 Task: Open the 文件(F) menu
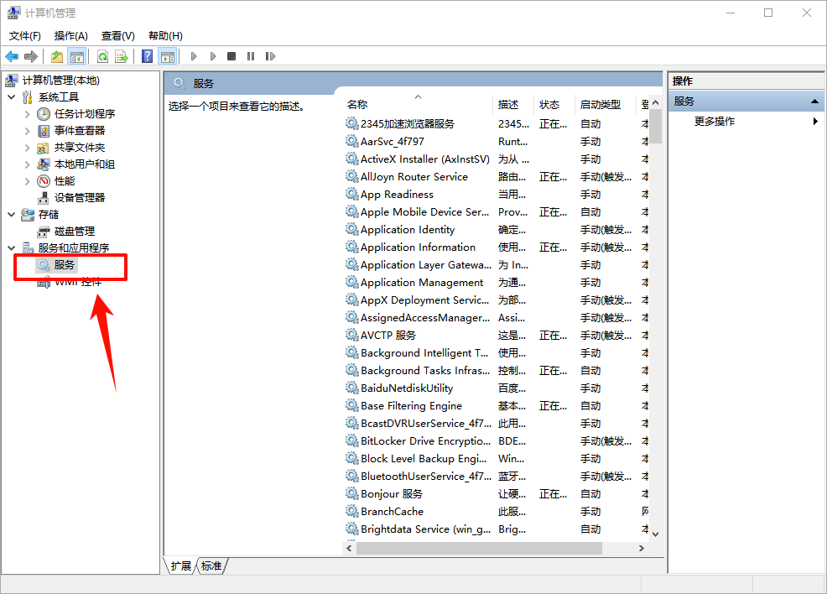coord(25,36)
